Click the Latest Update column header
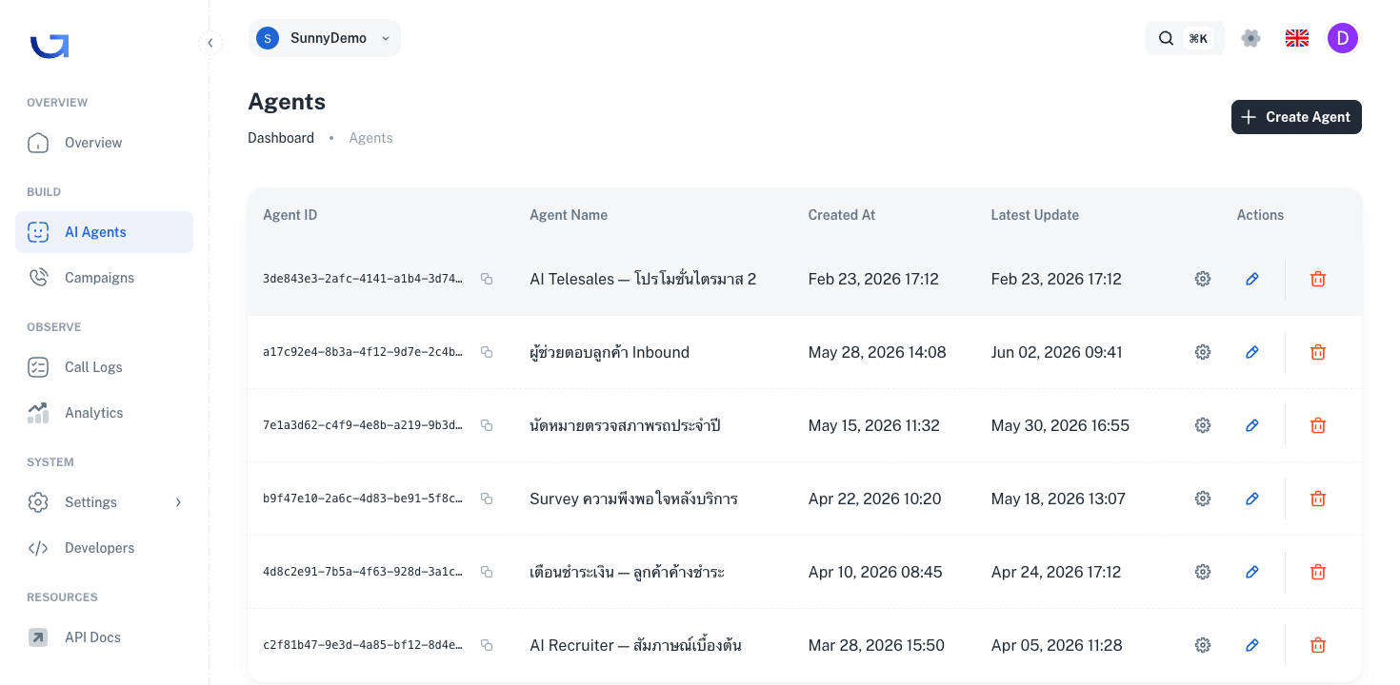Screen dimensions: 1400x685 coord(1035,215)
